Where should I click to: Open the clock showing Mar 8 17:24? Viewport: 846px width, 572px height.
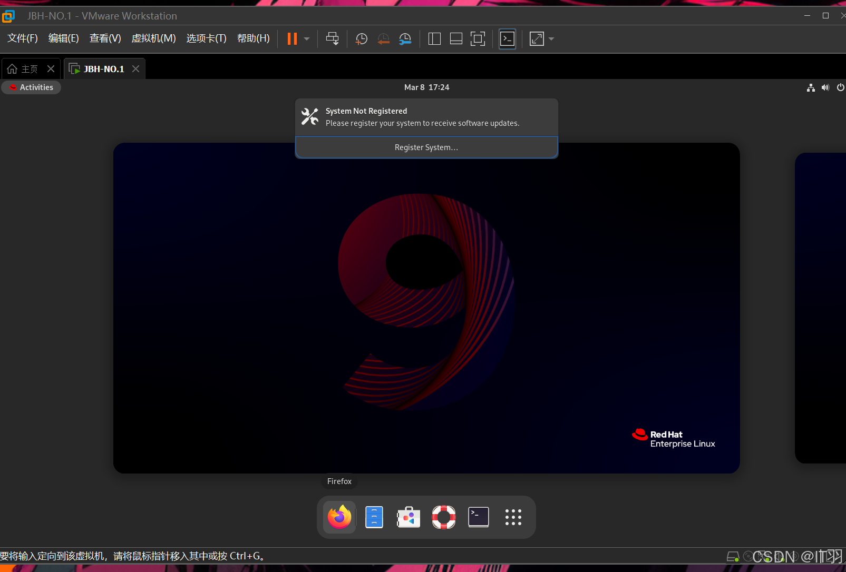426,87
